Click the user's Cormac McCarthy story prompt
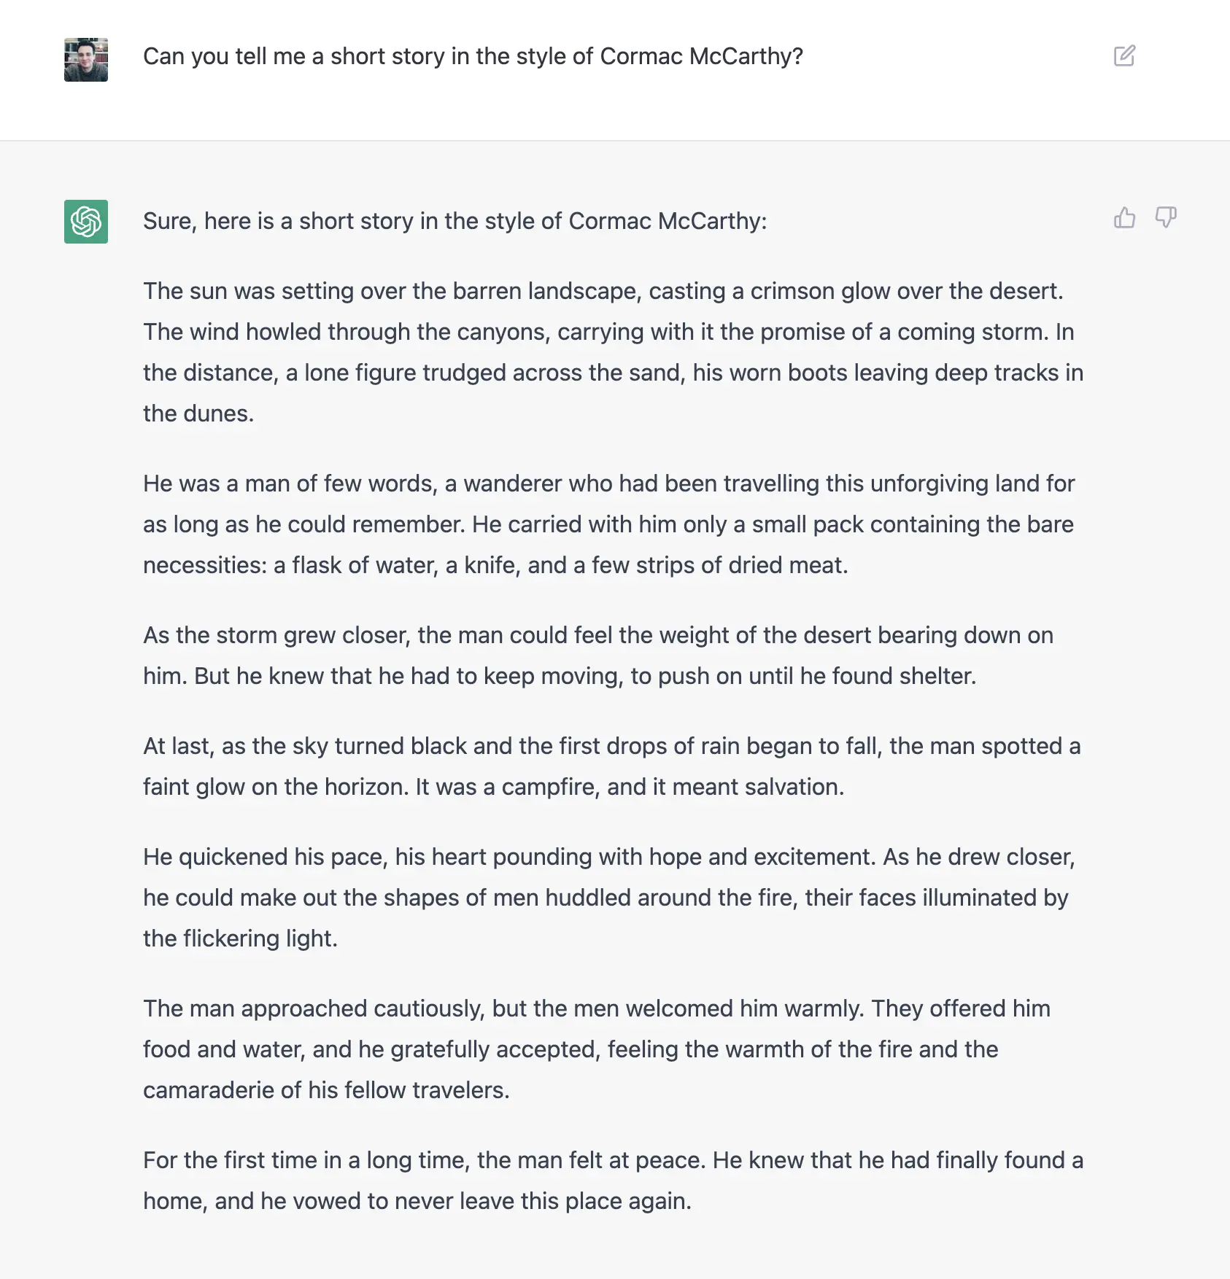This screenshot has height=1279, width=1230. coord(473,56)
